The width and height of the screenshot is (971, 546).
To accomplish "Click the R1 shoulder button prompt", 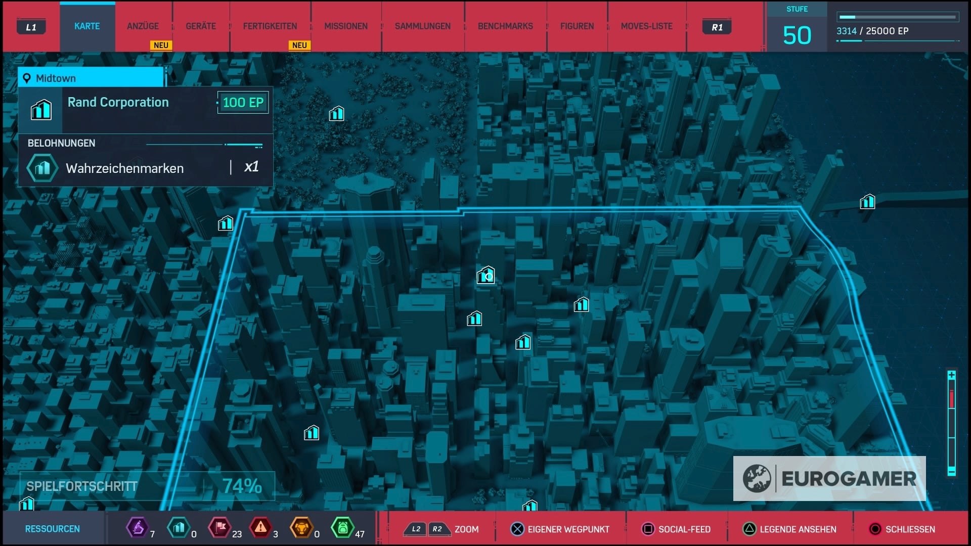I will pos(717,27).
